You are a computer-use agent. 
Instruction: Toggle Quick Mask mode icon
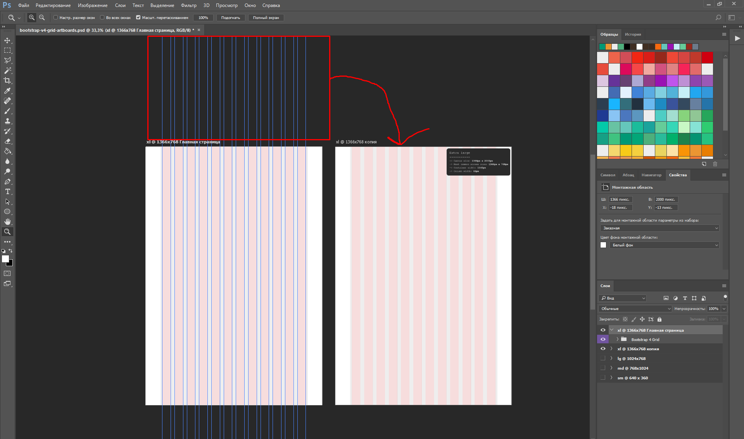(x=7, y=274)
